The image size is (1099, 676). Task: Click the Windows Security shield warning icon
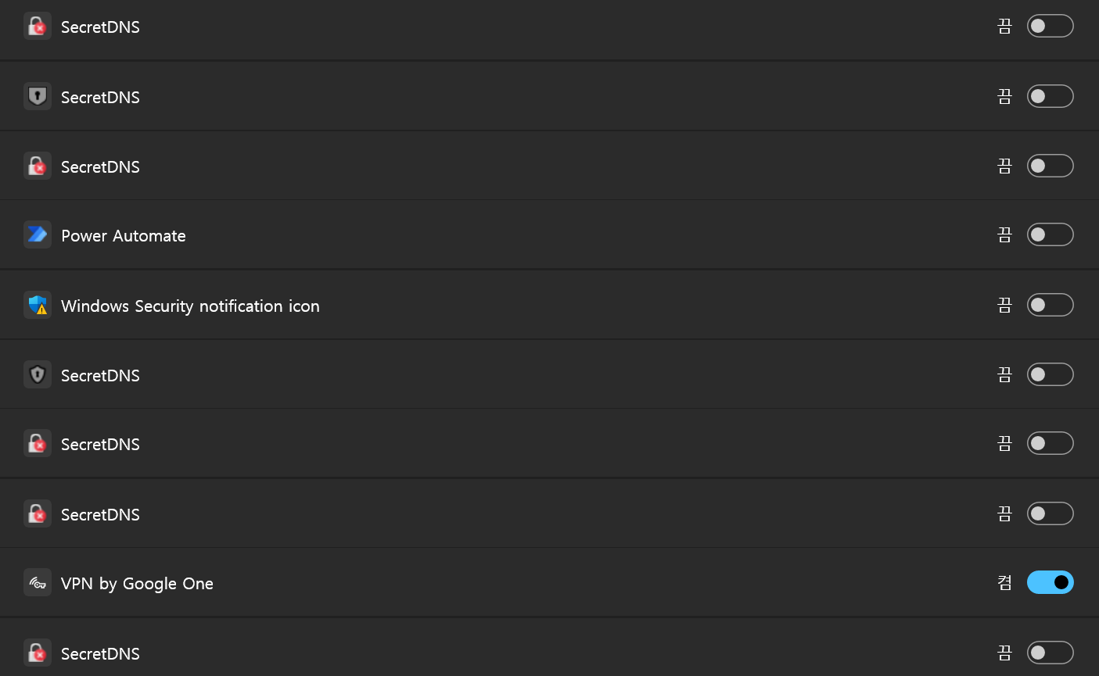pyautogui.click(x=37, y=305)
